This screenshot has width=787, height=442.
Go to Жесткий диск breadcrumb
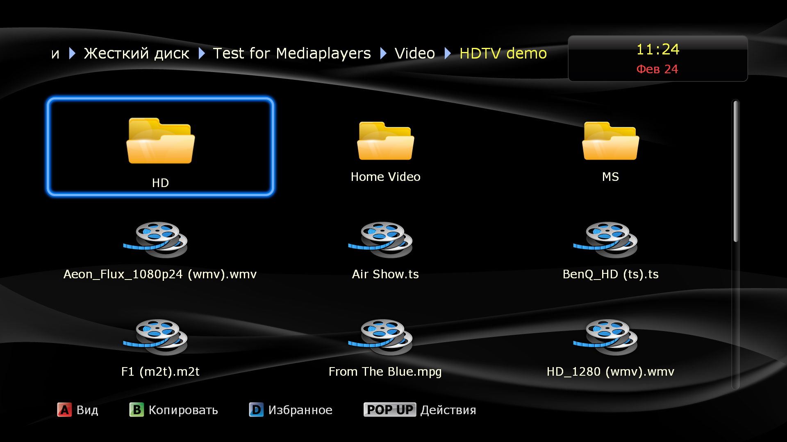click(136, 54)
